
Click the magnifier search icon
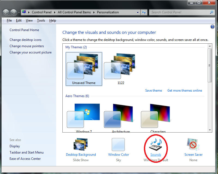coord(211,12)
